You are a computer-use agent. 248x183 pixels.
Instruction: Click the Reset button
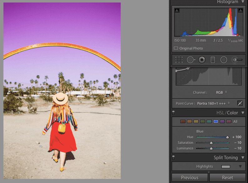pos(227,178)
